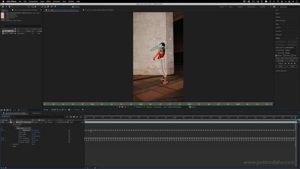
Task: Open the Character panel
Action: pyautogui.click(x=278, y=31)
